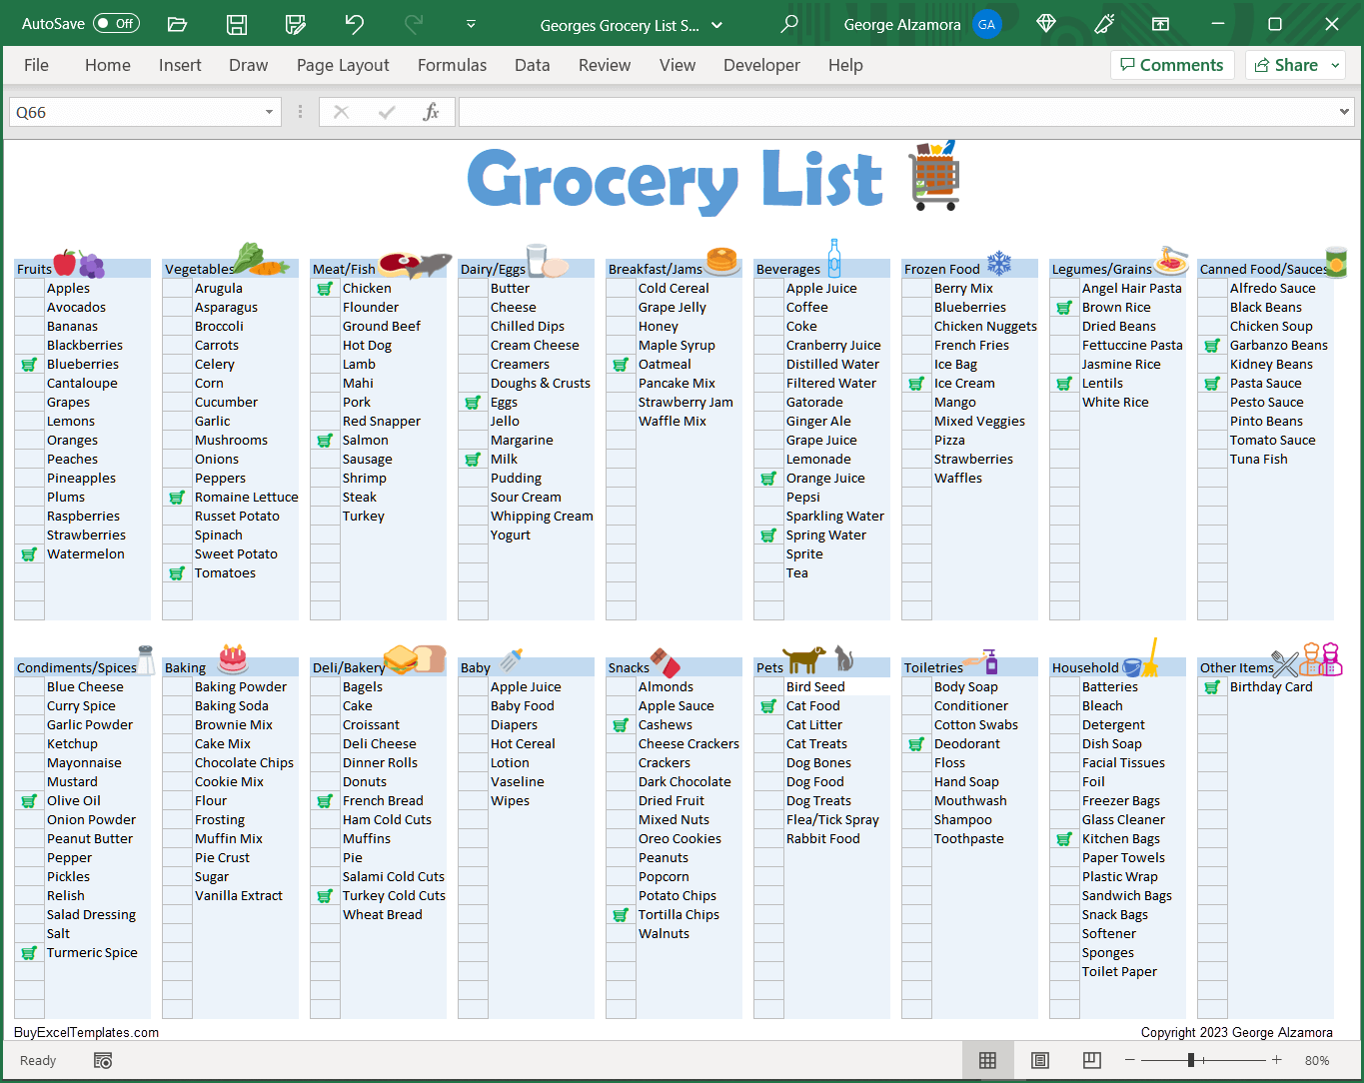
Task: Switch to the Developer ribbon tab
Action: (x=761, y=65)
